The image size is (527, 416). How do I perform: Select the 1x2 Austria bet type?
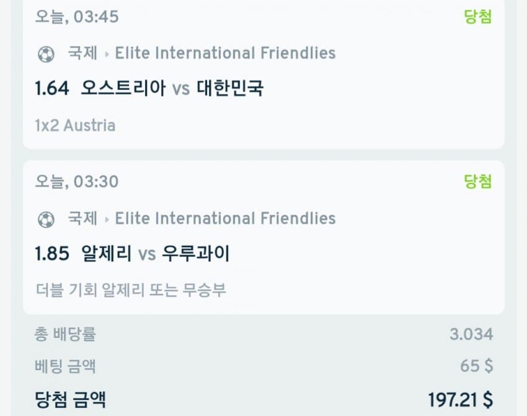pyautogui.click(x=75, y=125)
